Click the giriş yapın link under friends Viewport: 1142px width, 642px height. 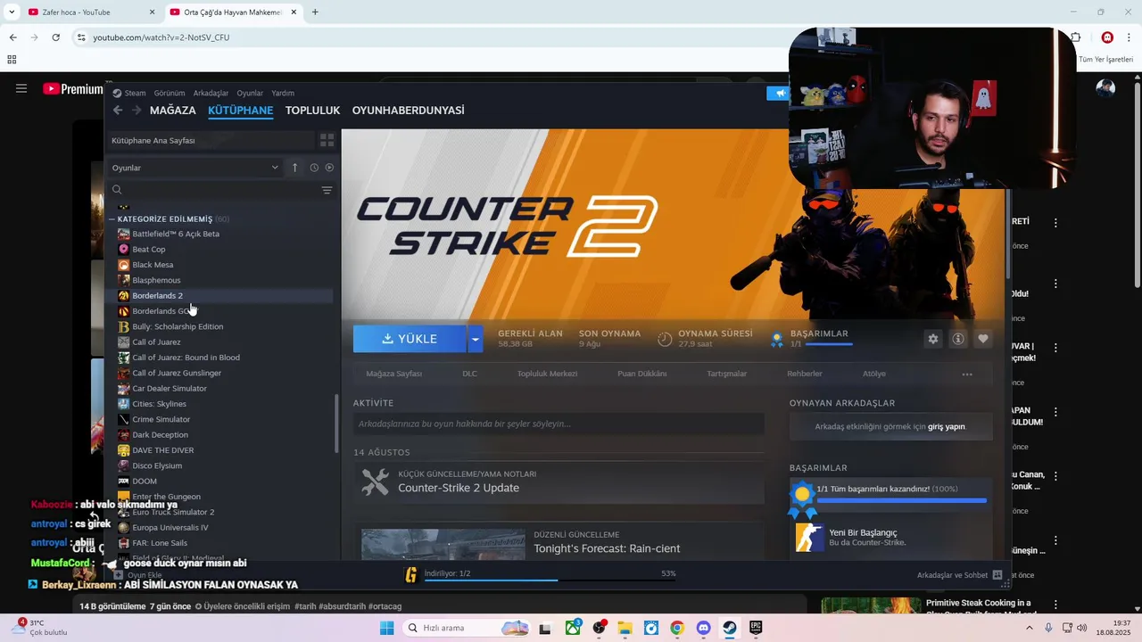pos(947,426)
